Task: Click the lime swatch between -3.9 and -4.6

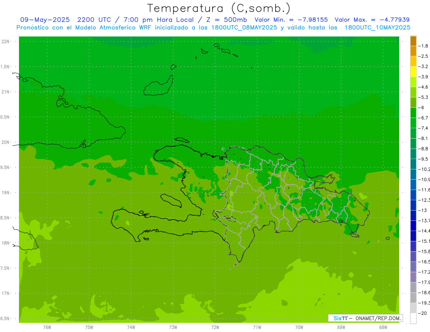Action: (413, 82)
